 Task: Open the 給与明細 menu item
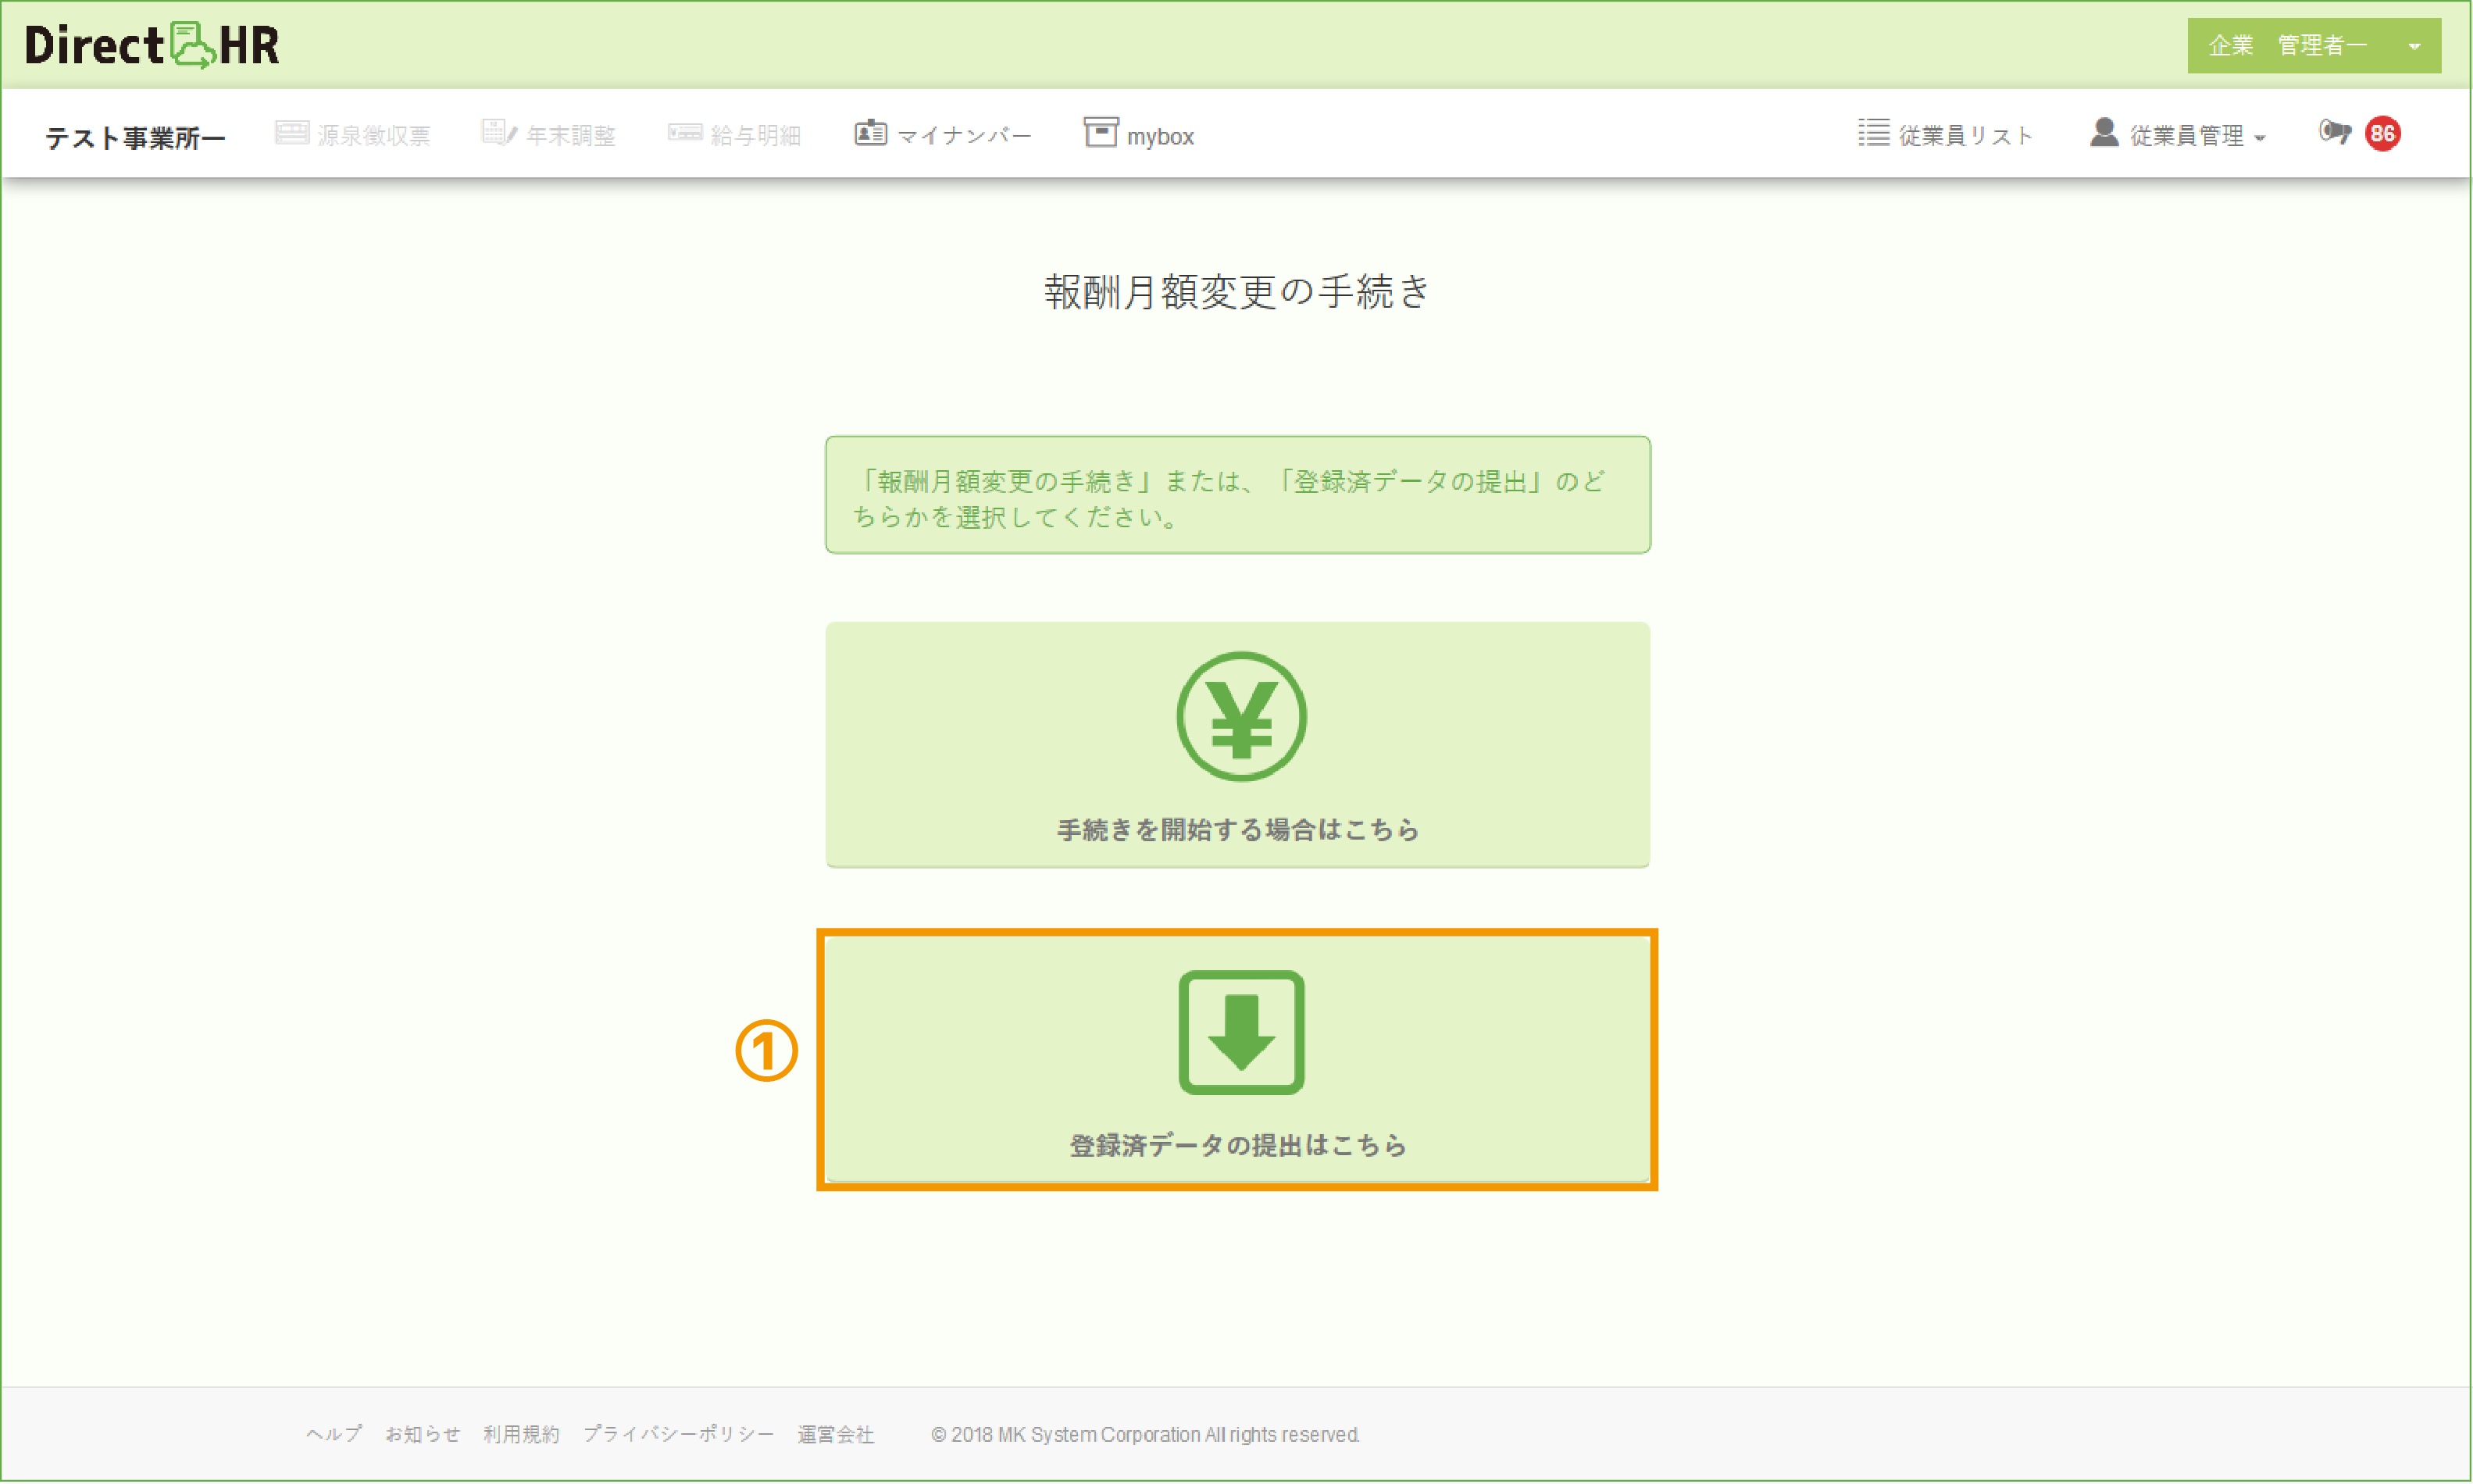click(x=734, y=135)
